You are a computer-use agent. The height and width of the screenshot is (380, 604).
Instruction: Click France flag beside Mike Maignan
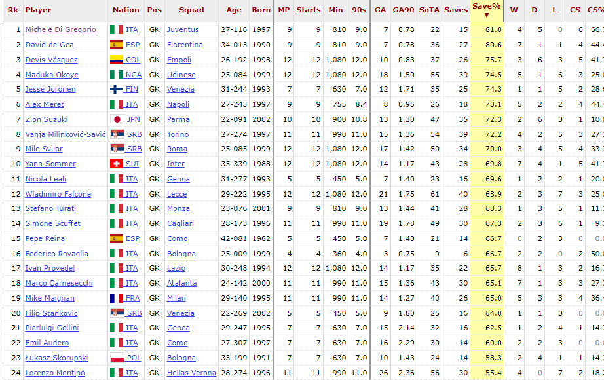coord(116,299)
